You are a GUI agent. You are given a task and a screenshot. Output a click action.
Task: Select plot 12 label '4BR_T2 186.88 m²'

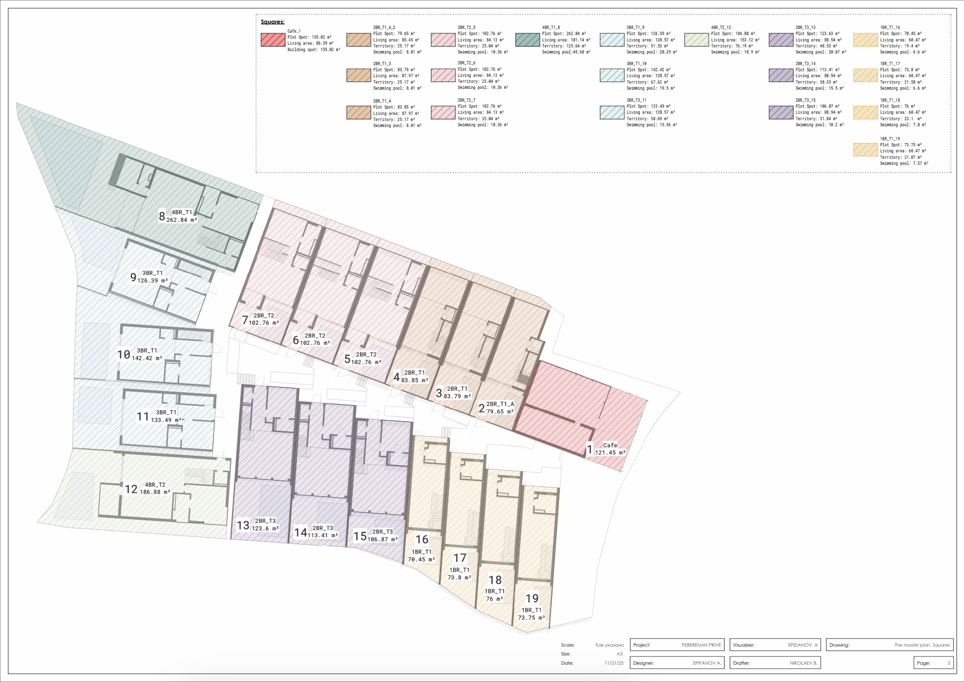(x=155, y=489)
